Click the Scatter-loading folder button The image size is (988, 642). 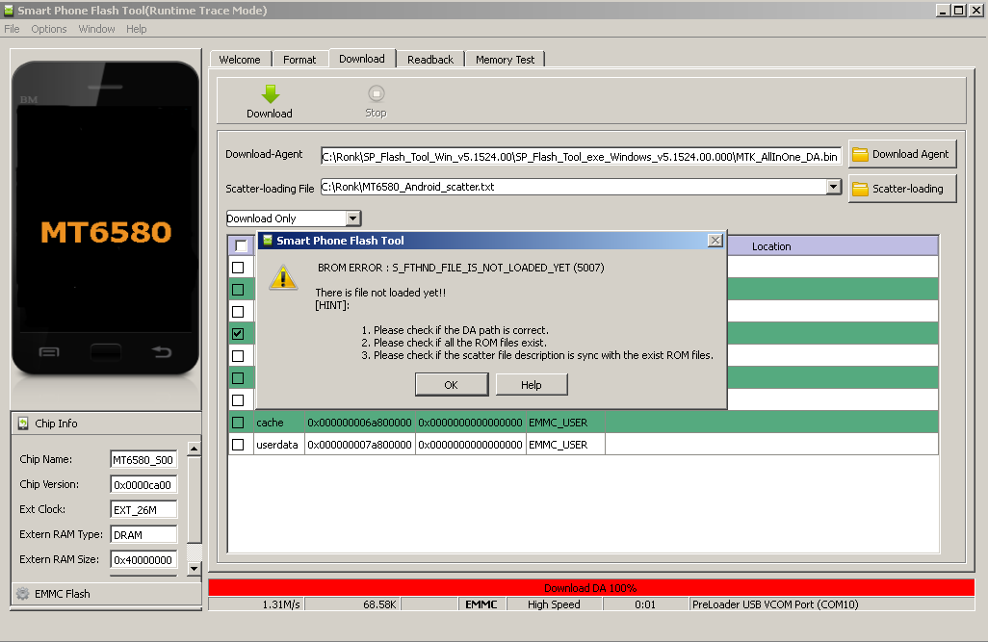[901, 189]
